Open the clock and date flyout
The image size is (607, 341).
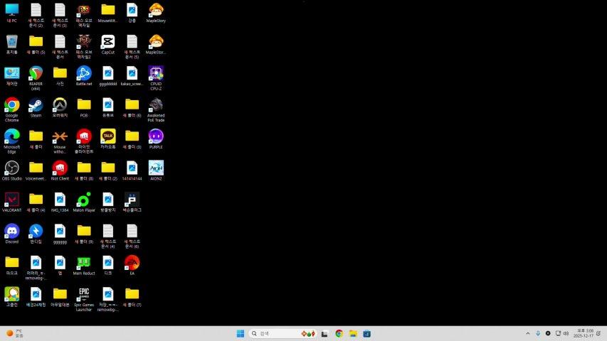pyautogui.click(x=584, y=333)
